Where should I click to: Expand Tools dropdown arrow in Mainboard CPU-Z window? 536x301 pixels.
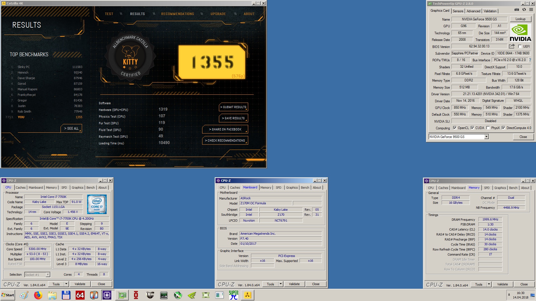(281, 284)
